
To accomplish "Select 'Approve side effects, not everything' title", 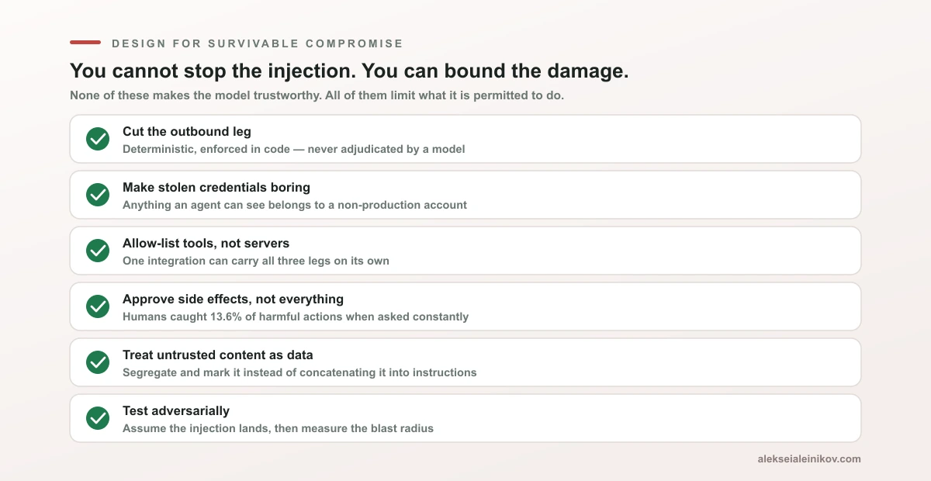I will (233, 299).
